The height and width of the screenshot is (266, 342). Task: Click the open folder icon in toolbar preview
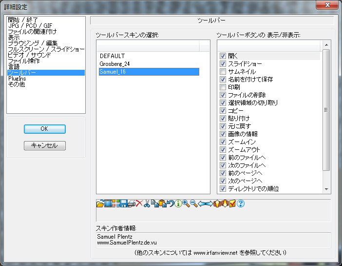pos(100,204)
